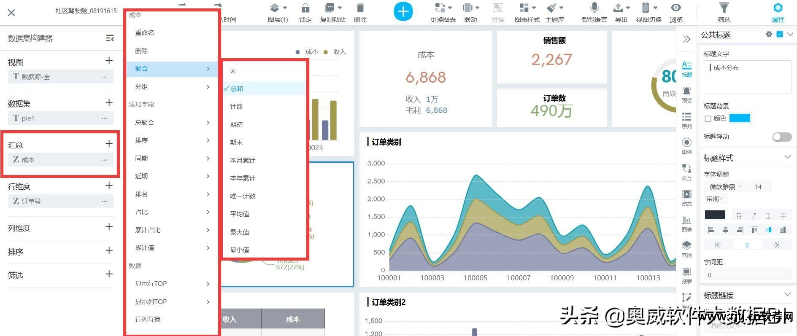Toggle strikethrough text style
797x336 pixels.
[x=783, y=216]
